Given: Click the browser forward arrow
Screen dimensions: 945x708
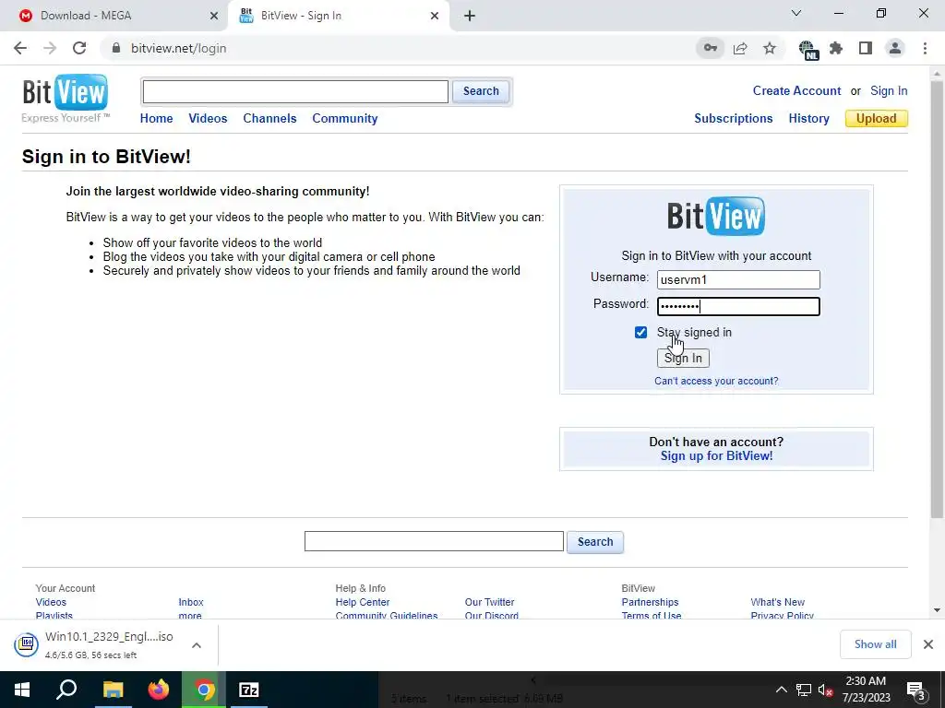Looking at the screenshot, I should [50, 48].
